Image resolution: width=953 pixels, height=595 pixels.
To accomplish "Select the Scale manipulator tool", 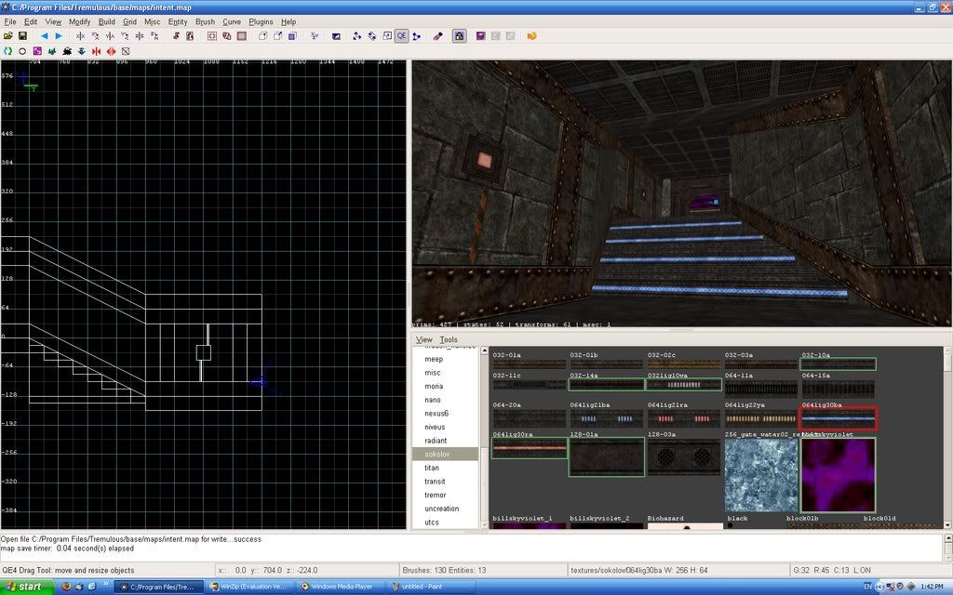I will [x=386, y=36].
